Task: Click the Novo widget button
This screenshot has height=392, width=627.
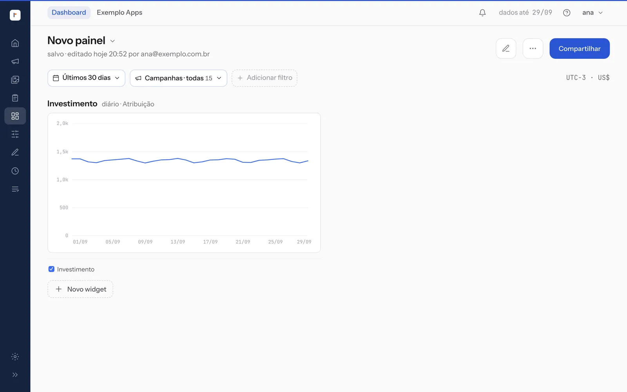Action: [x=80, y=289]
